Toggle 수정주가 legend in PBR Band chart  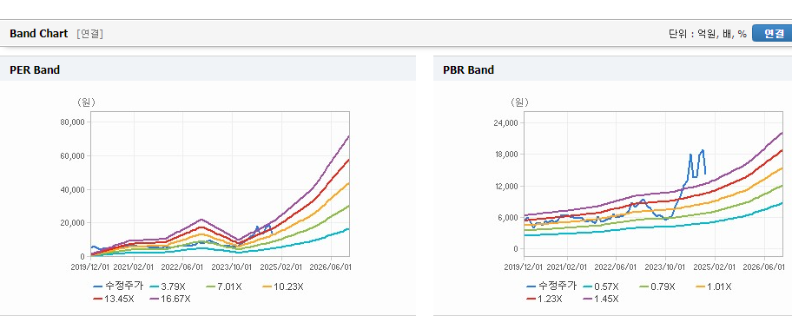point(551,286)
